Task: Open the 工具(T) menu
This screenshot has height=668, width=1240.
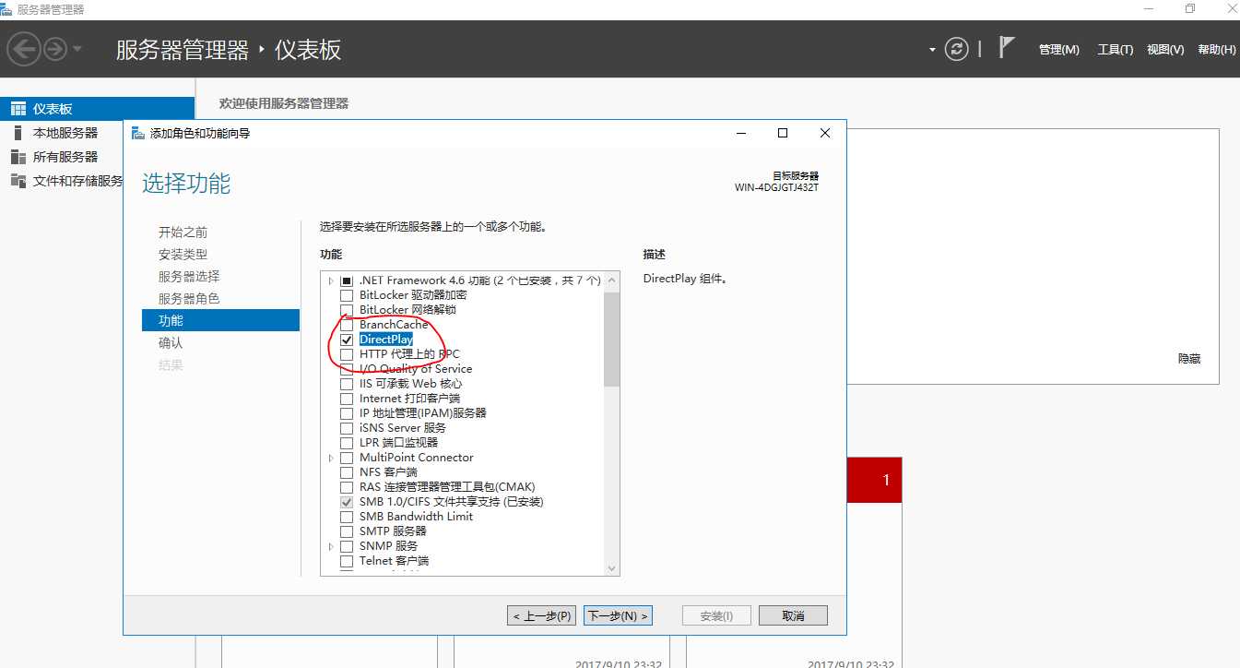Action: 1115,50
